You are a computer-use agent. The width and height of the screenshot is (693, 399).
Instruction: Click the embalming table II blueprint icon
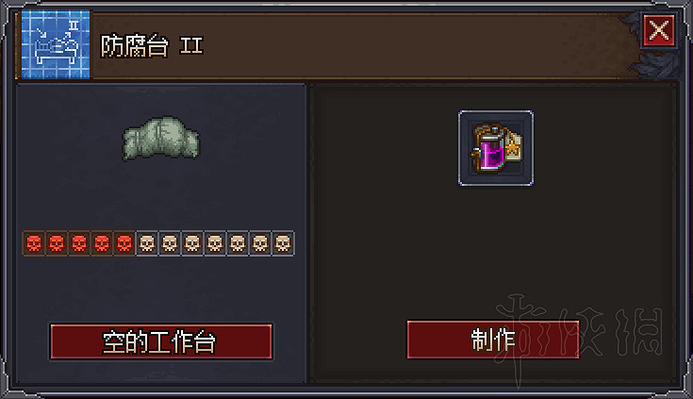point(56,44)
